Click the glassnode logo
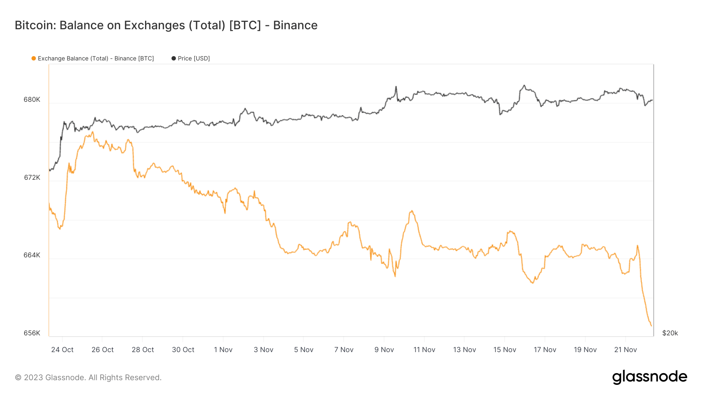702x395 pixels. click(x=649, y=377)
